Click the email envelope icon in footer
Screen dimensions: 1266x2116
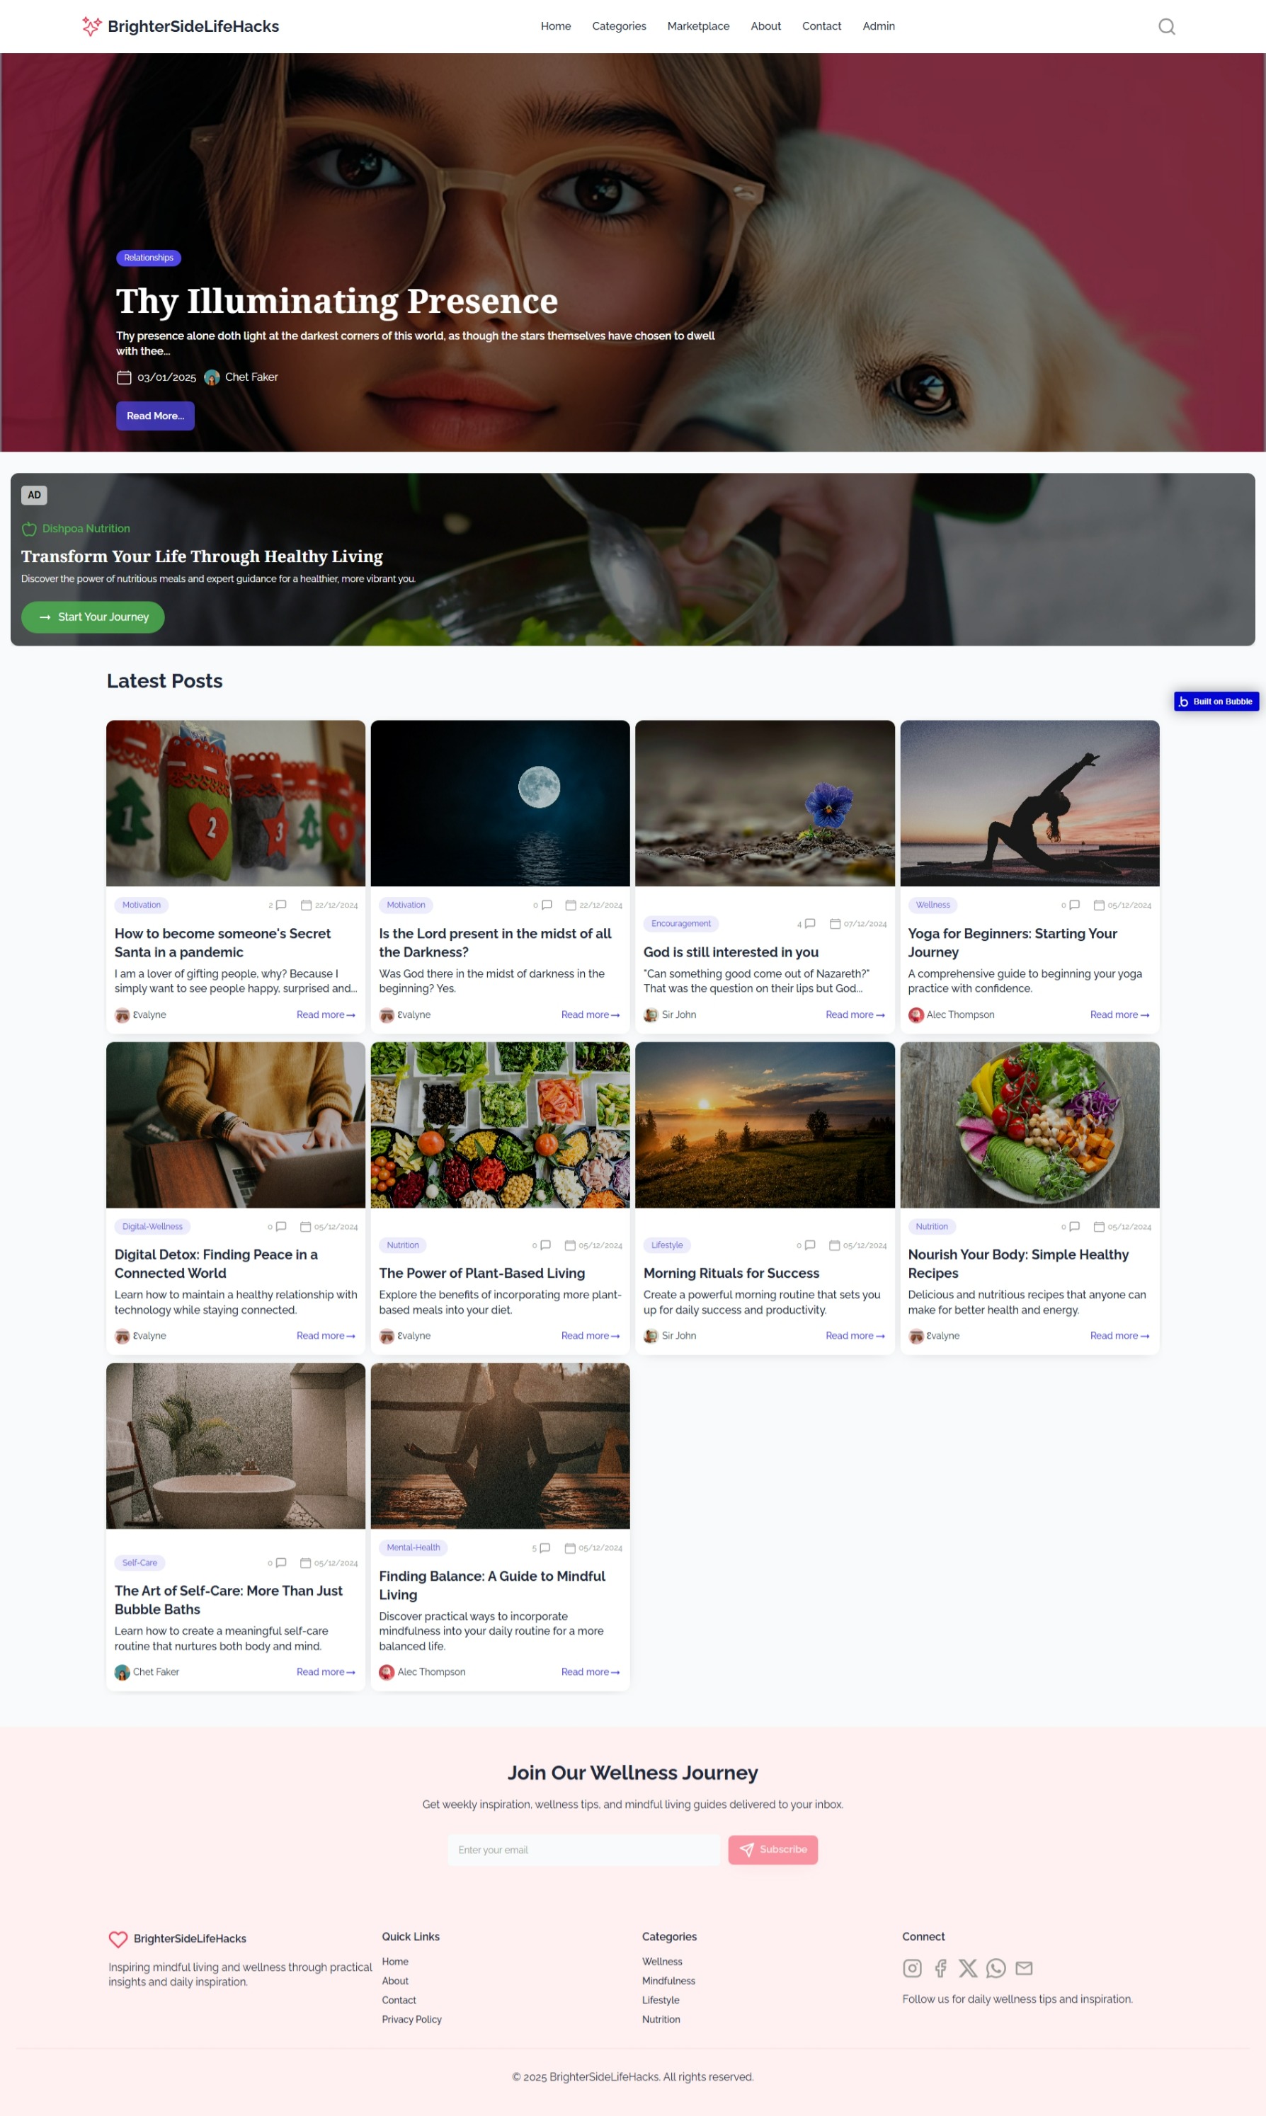(1024, 1967)
